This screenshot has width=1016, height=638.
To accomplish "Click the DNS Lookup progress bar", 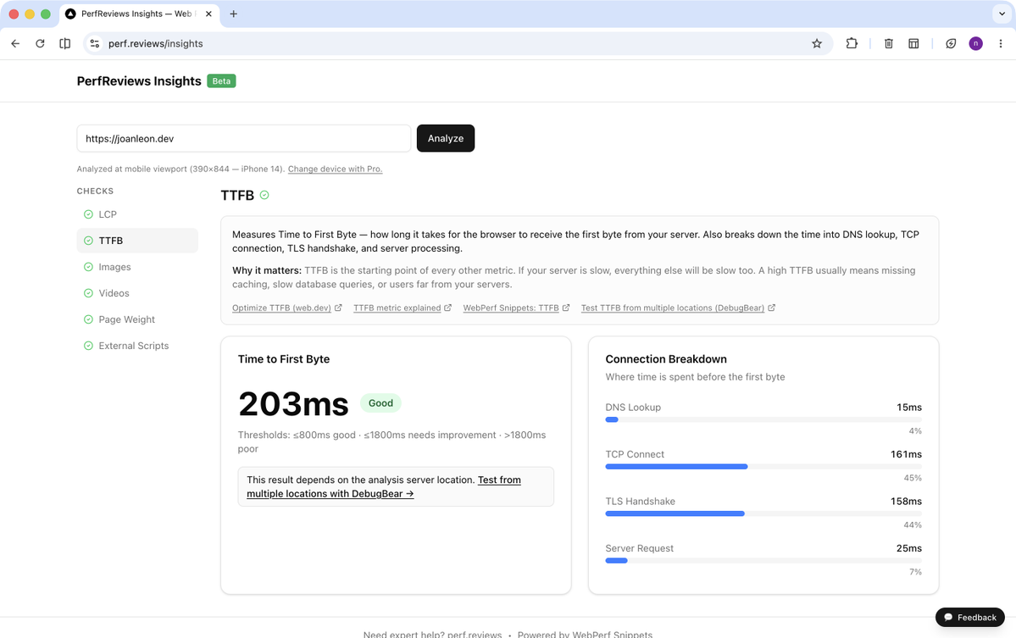I will (763, 419).
